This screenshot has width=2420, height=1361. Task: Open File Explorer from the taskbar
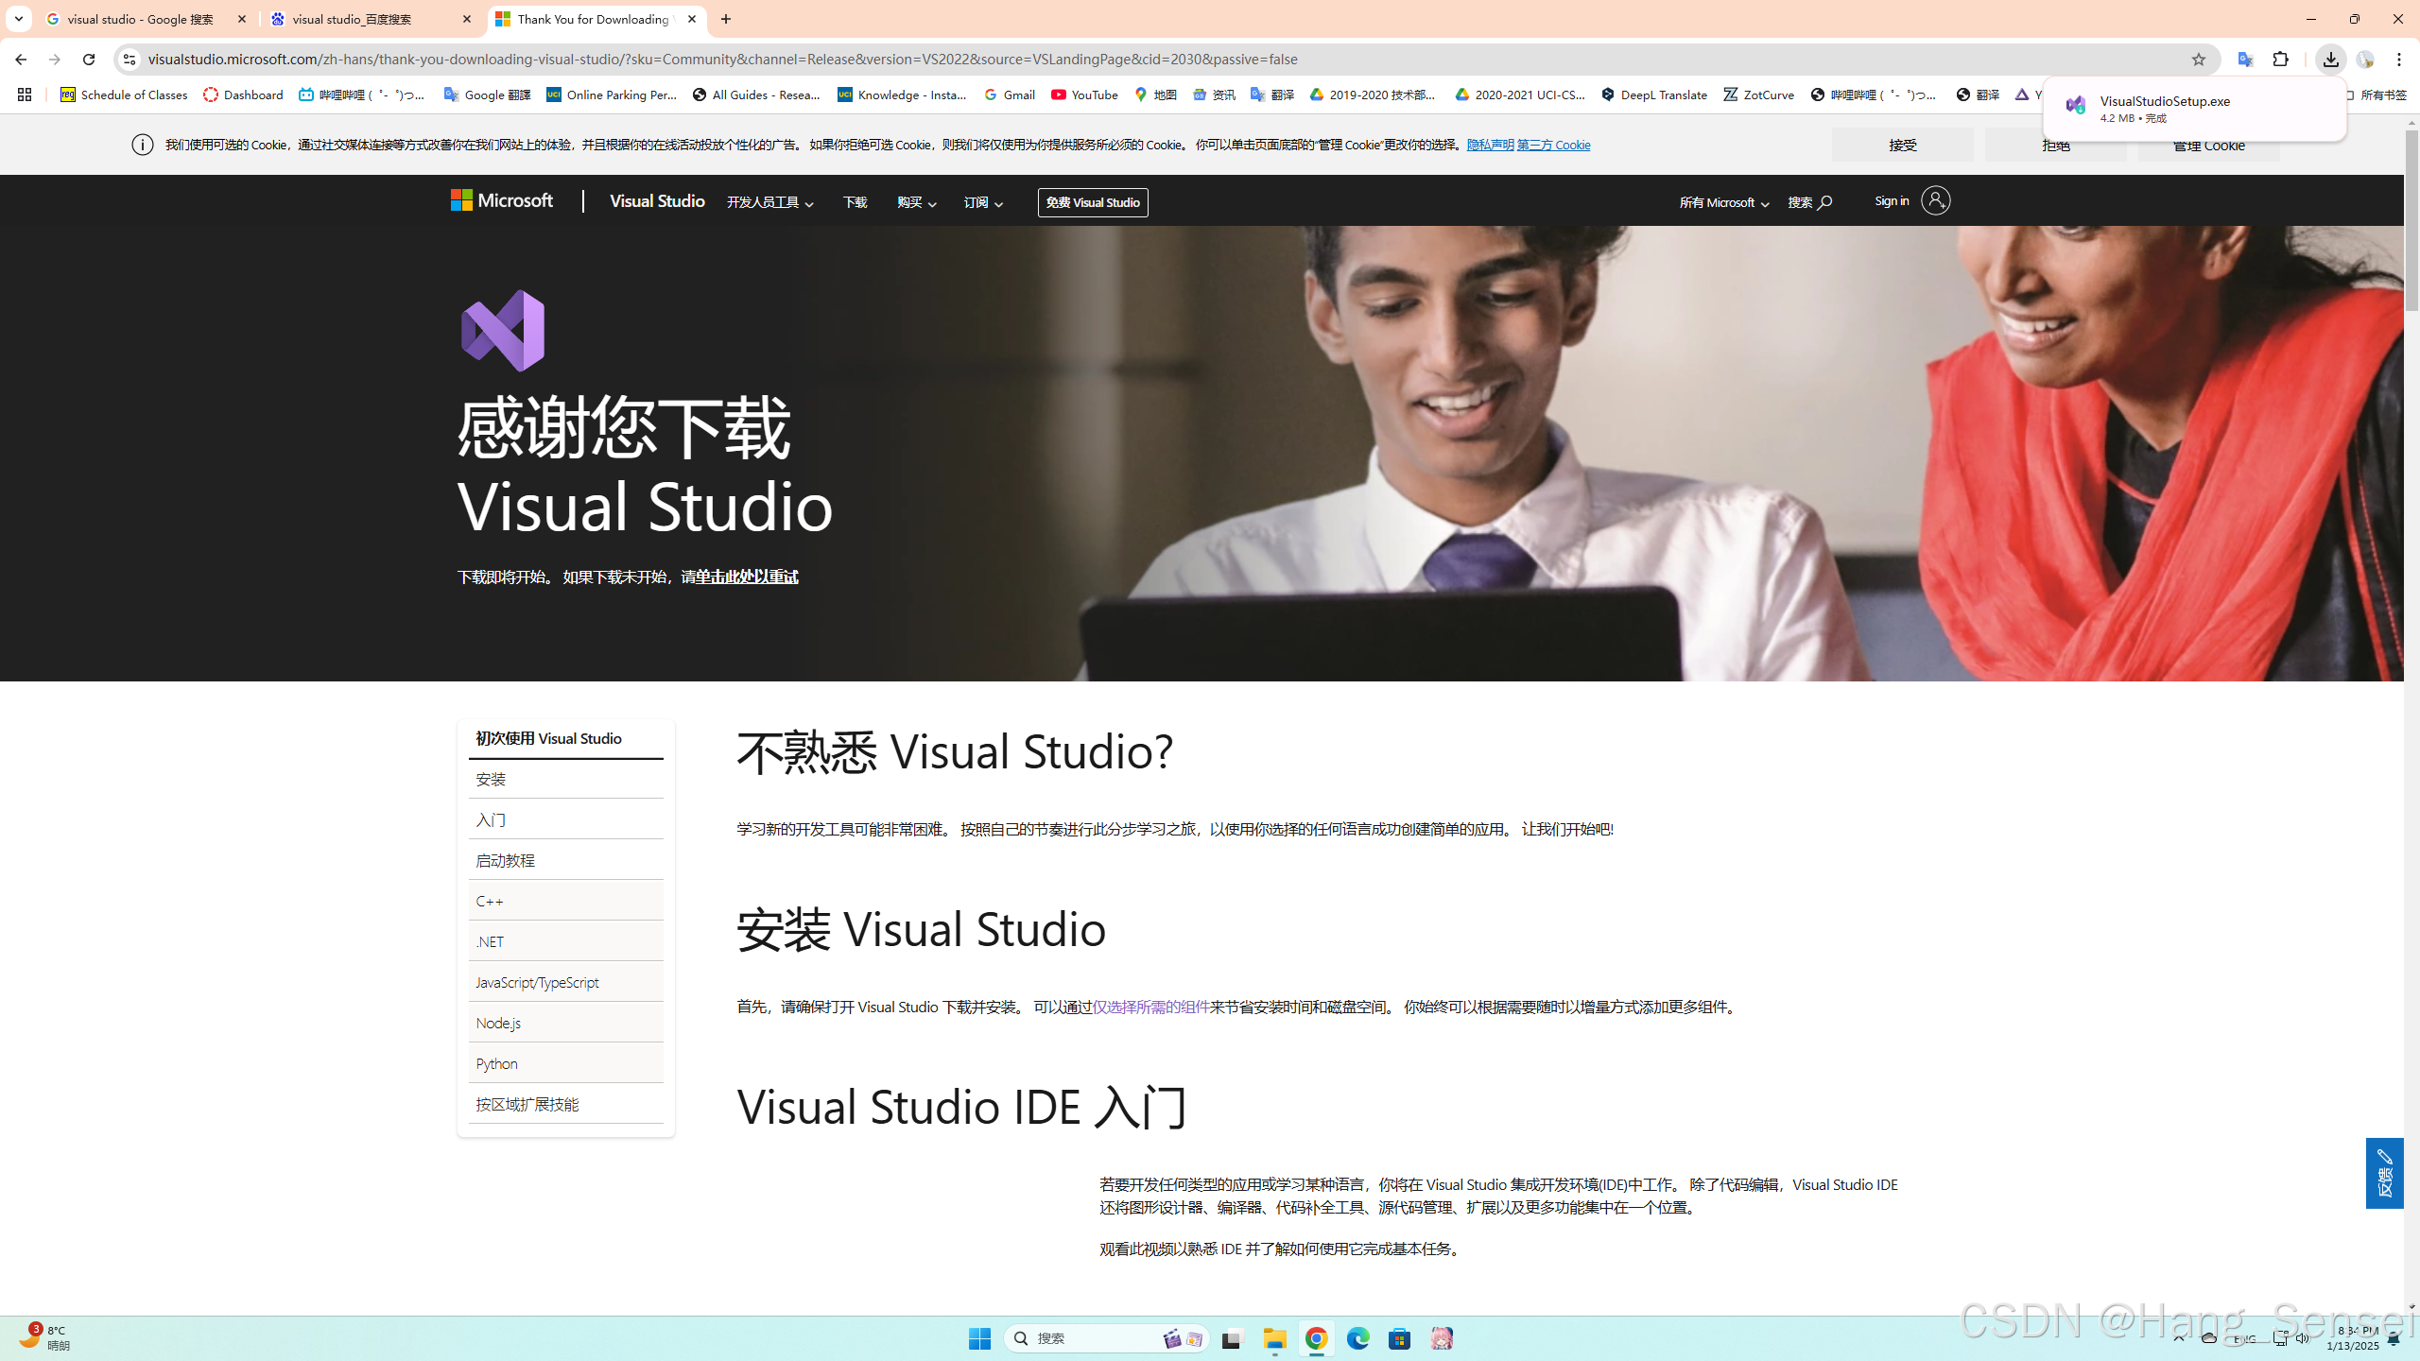1274,1338
